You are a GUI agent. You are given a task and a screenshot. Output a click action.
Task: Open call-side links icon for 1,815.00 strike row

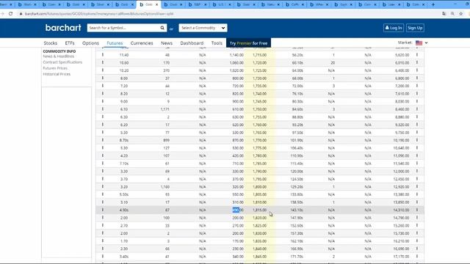point(103,210)
